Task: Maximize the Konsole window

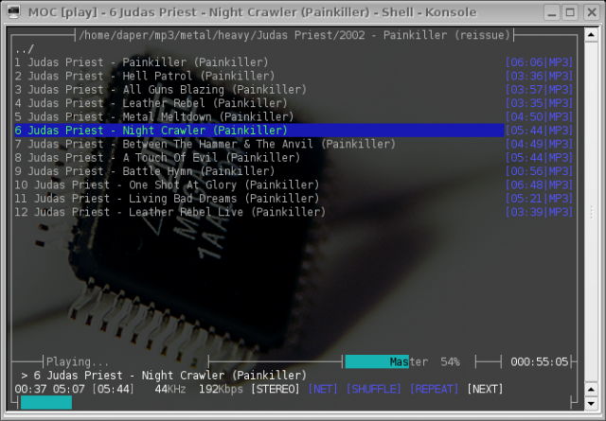Action: click(570, 12)
